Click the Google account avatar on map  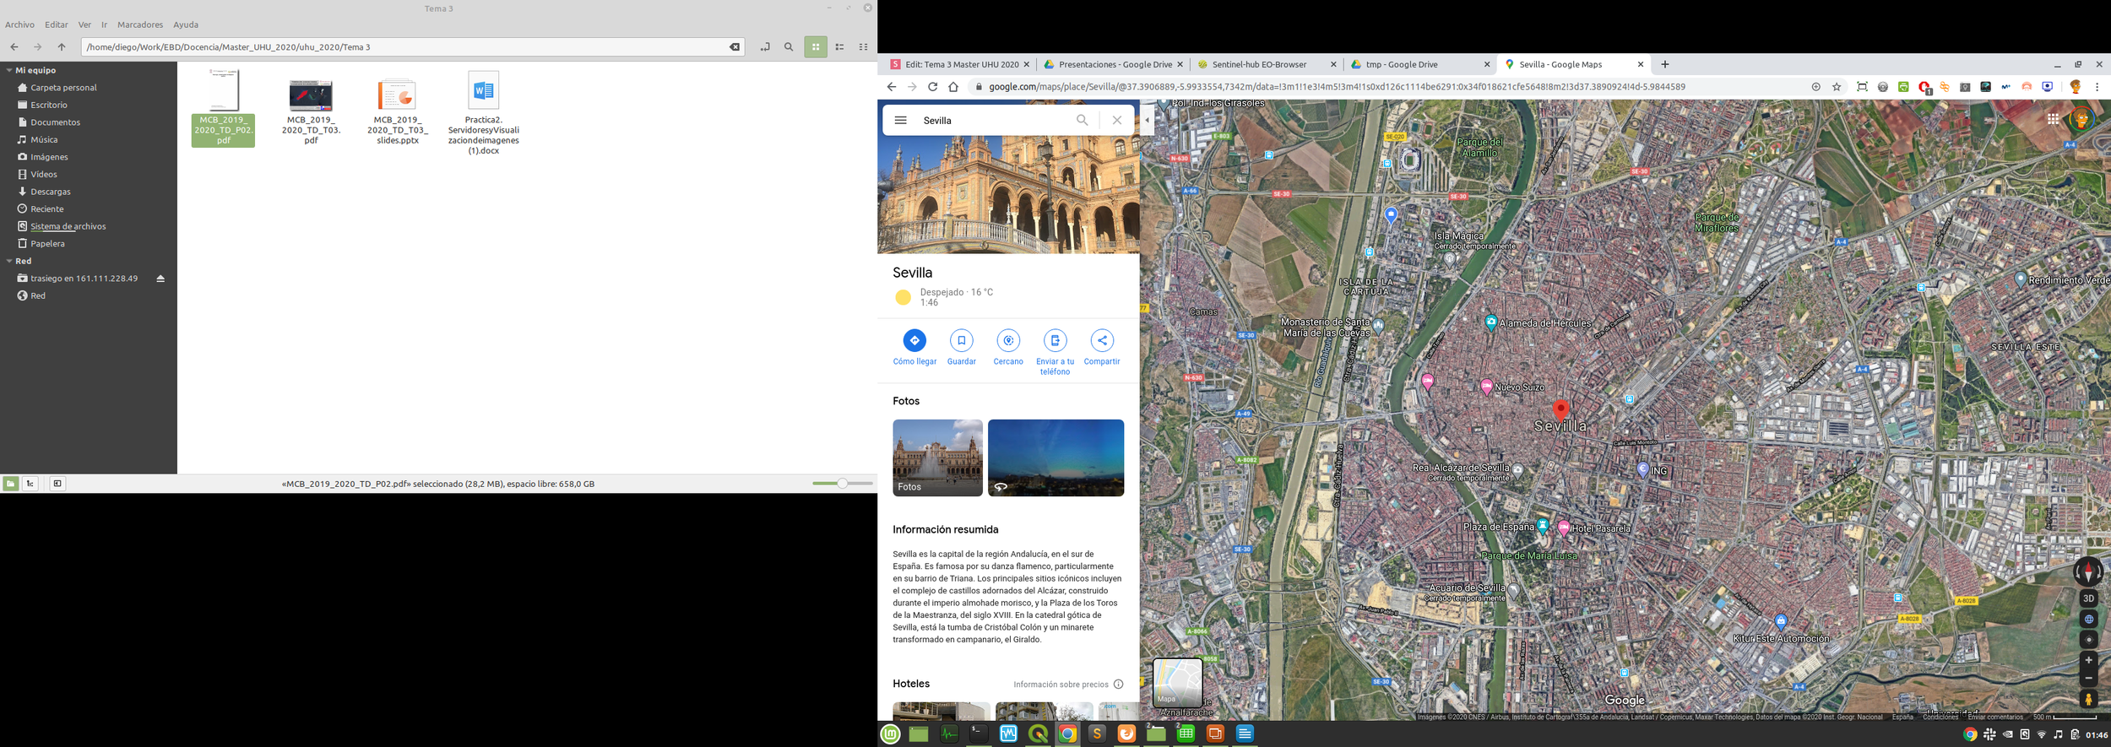point(2081,119)
